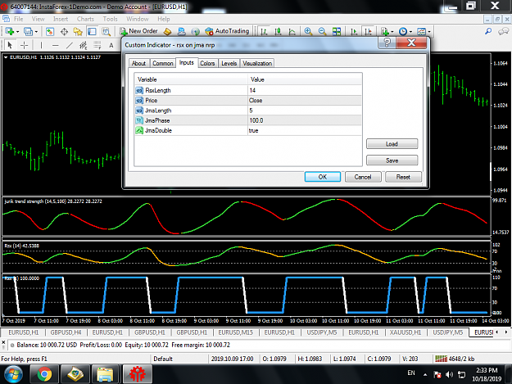
Task: Open the Periods clock icon
Action: click(403, 32)
